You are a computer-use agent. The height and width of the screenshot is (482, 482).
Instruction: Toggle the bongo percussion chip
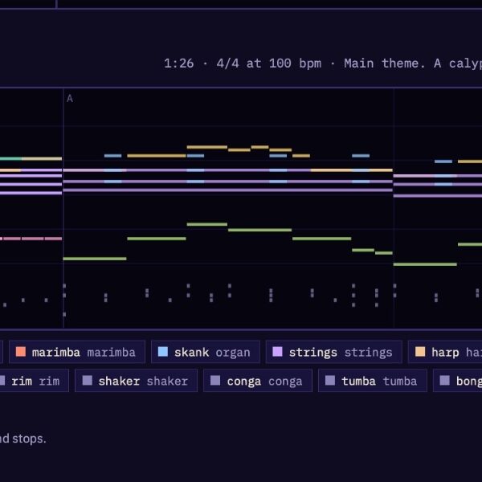(458, 381)
